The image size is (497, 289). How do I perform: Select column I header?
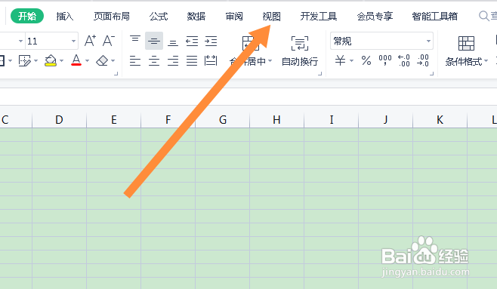[332, 120]
